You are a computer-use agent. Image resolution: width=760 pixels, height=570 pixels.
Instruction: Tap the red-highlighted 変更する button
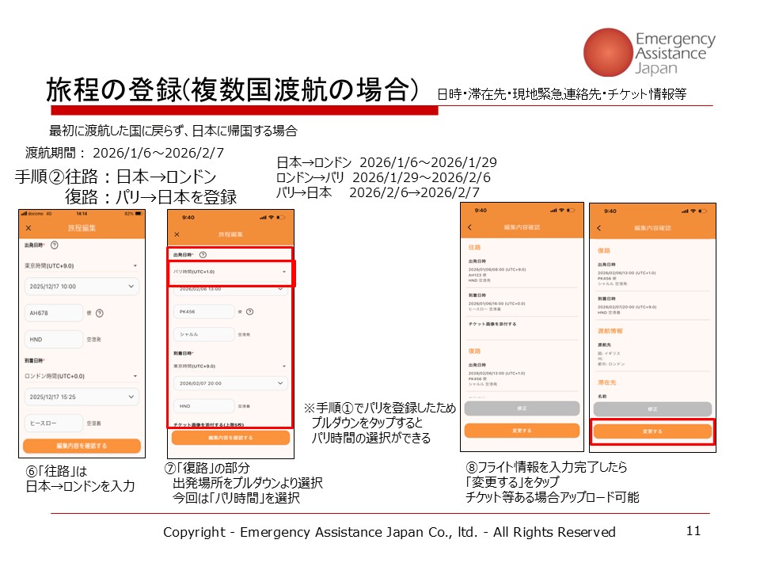pos(652,431)
